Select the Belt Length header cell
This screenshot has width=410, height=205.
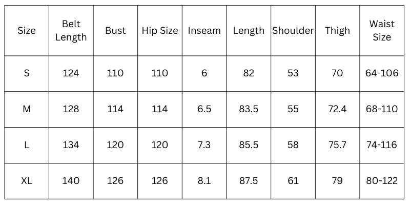(x=71, y=31)
